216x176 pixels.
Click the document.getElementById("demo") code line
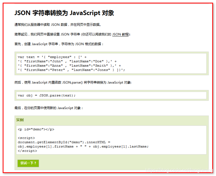[x=64, y=142]
